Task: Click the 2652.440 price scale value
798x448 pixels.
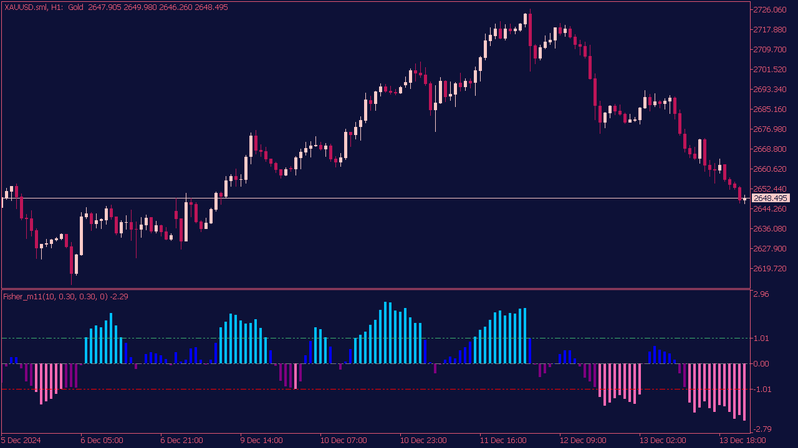Action: 771,189
